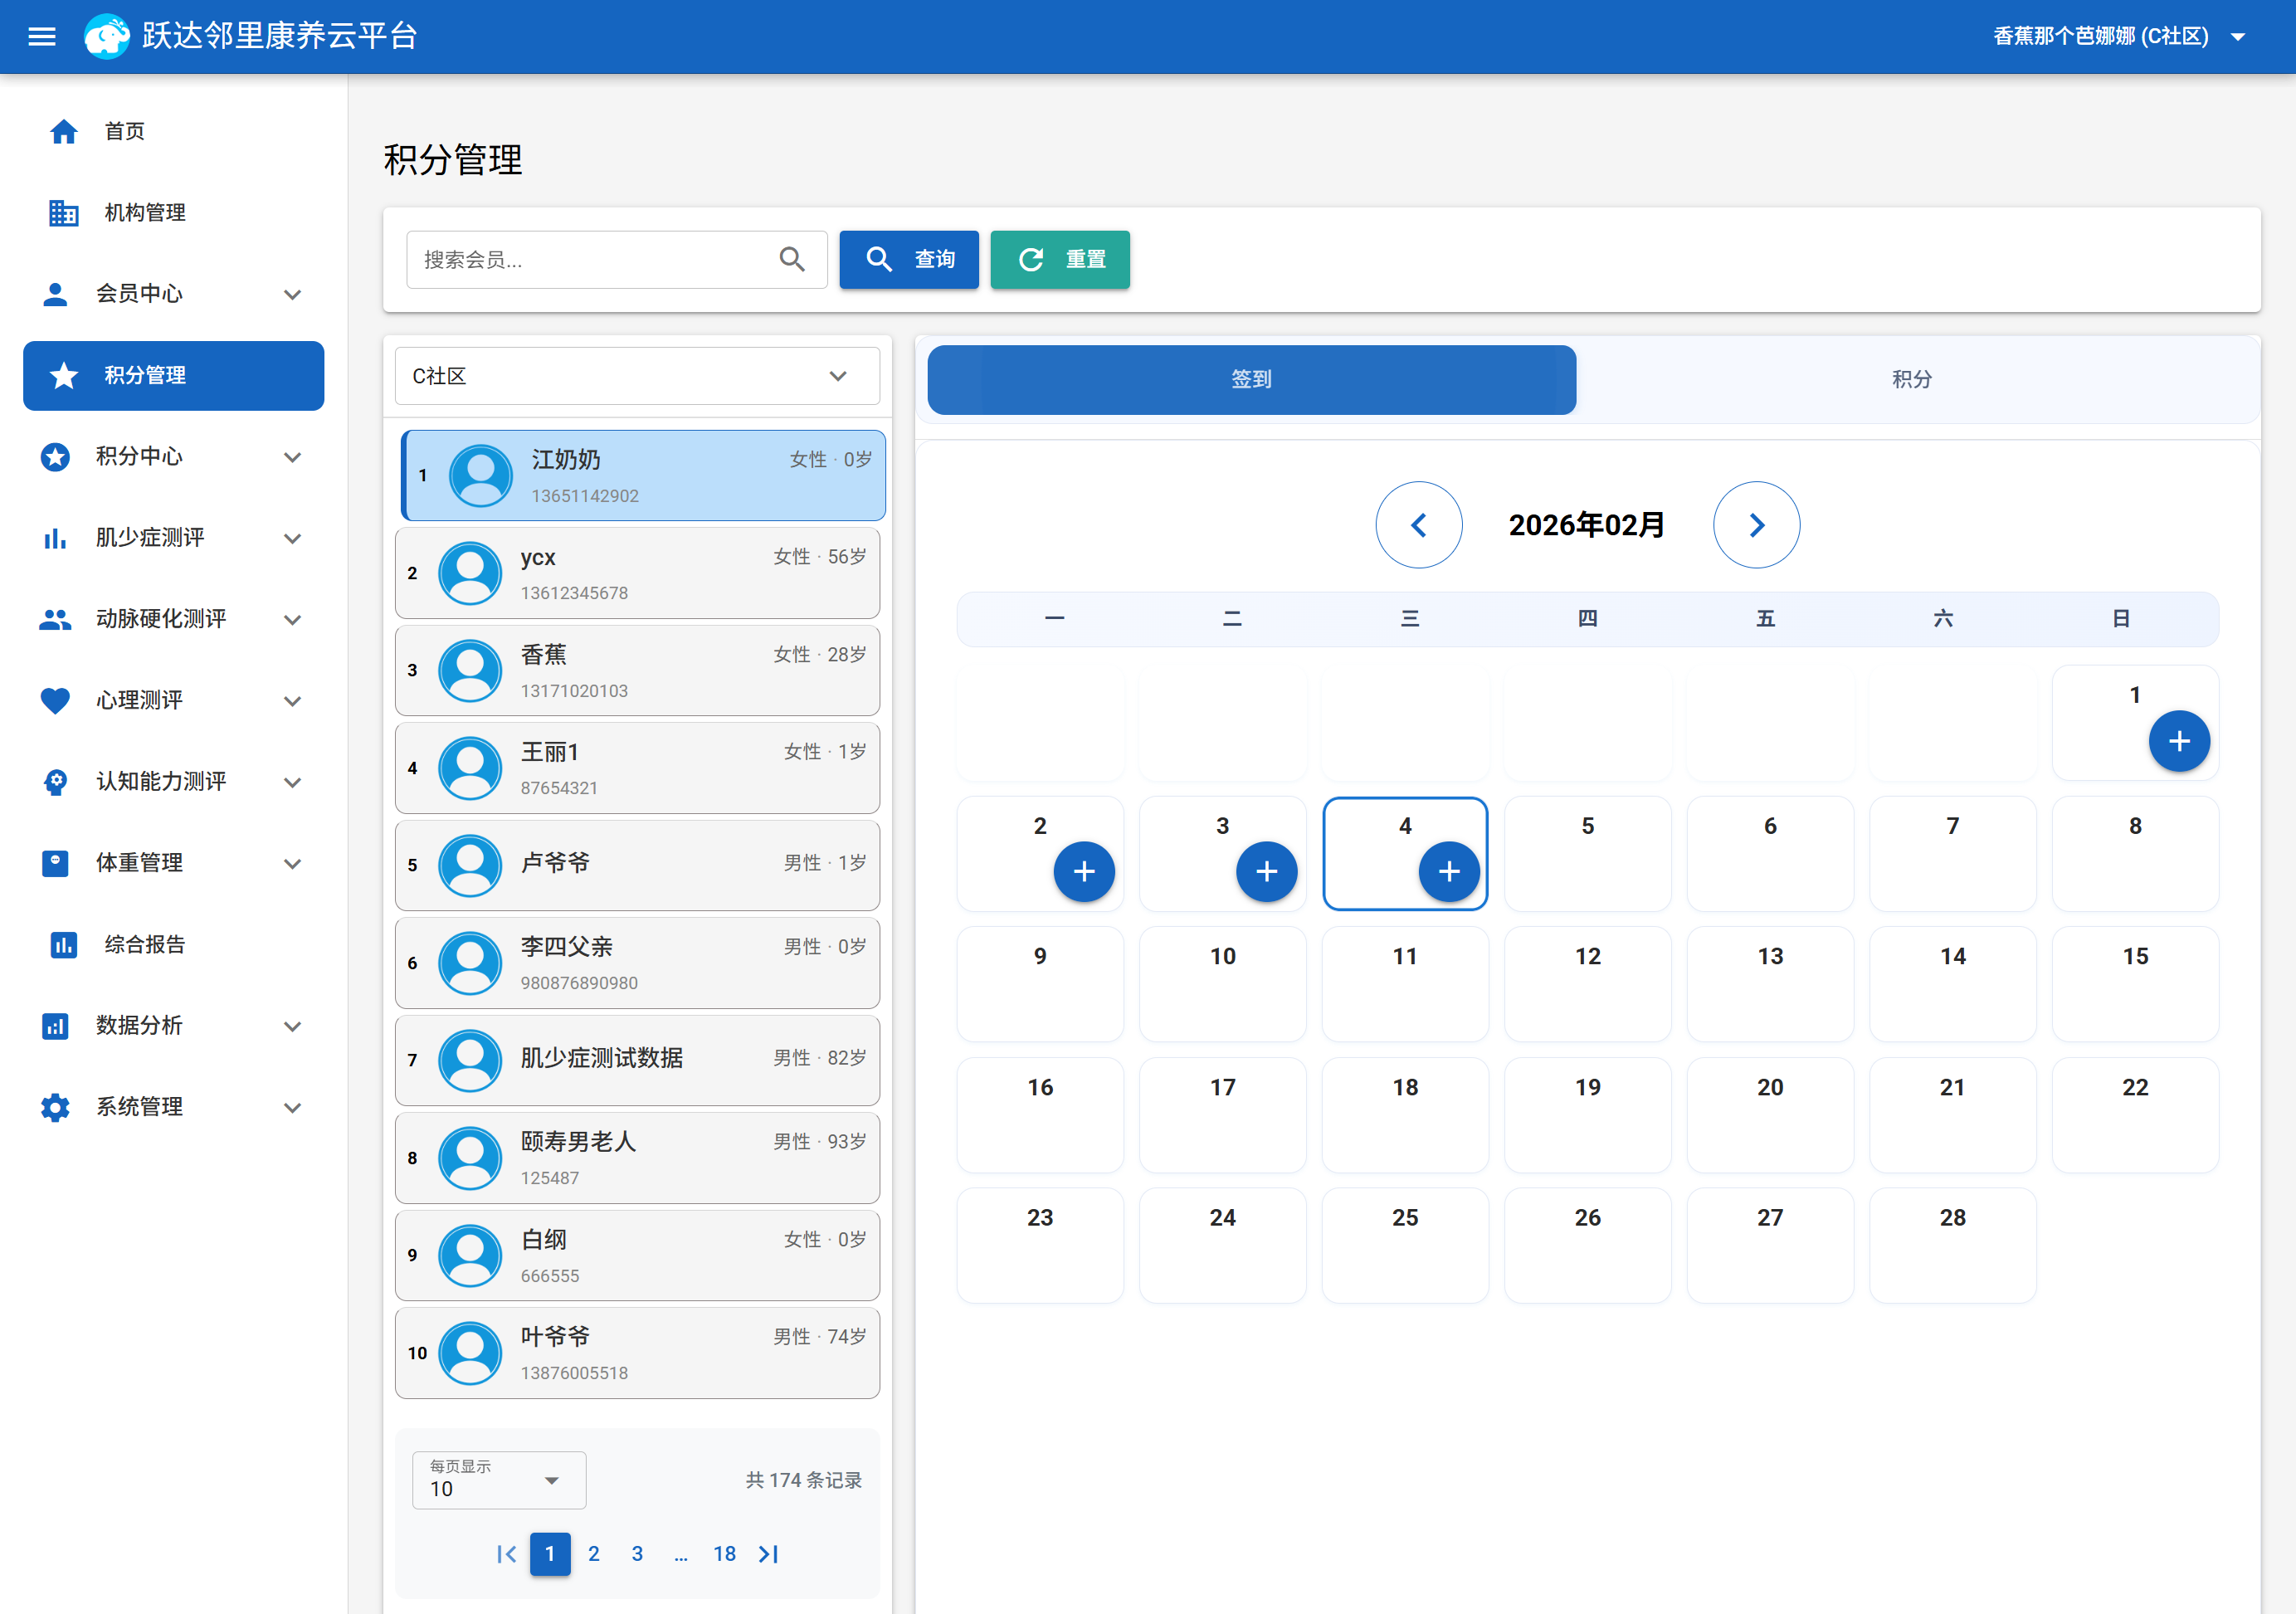Click the report icon beside 综合报告
Image resolution: width=2296 pixels, height=1614 pixels.
click(64, 945)
